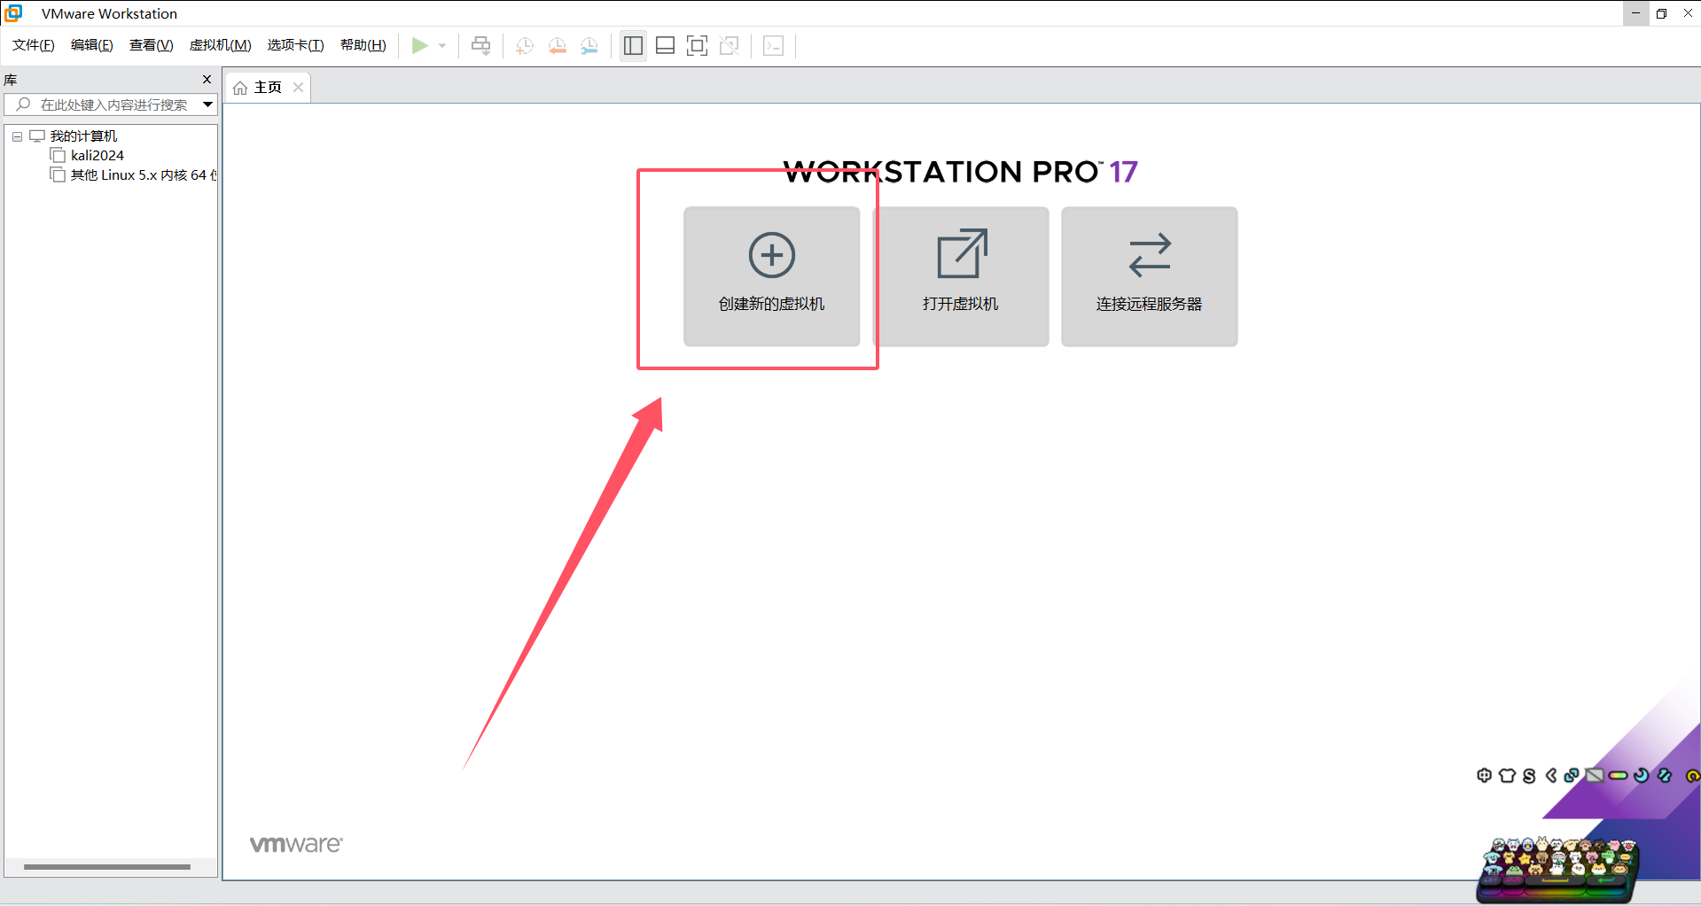Viewport: 1701px width, 906px height.
Task: Click the VMware Workstation title bar logo
Action: [x=13, y=12]
